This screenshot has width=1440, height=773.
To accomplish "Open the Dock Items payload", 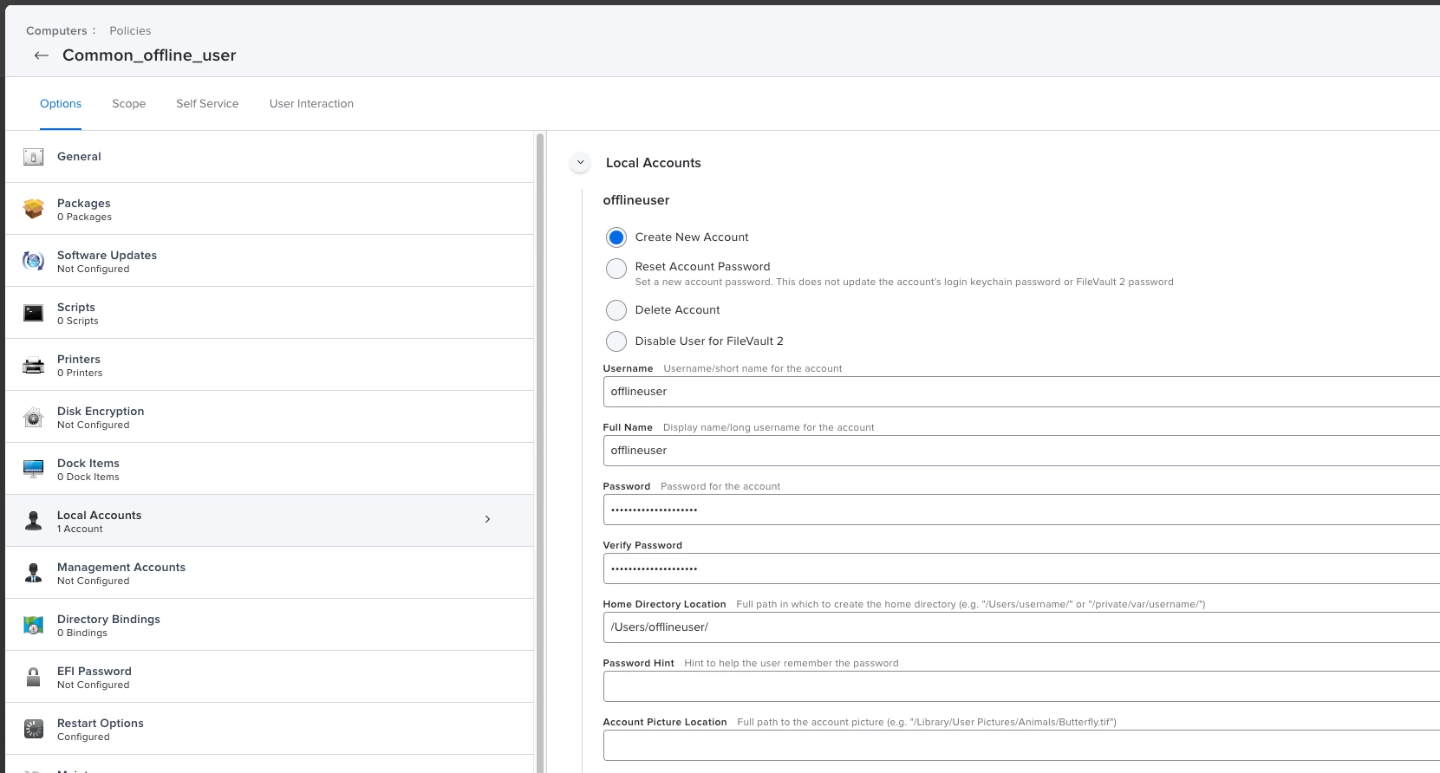I will pyautogui.click(x=269, y=469).
